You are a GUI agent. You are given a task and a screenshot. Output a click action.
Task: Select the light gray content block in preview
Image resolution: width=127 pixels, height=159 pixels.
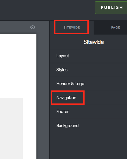tap(11, 129)
